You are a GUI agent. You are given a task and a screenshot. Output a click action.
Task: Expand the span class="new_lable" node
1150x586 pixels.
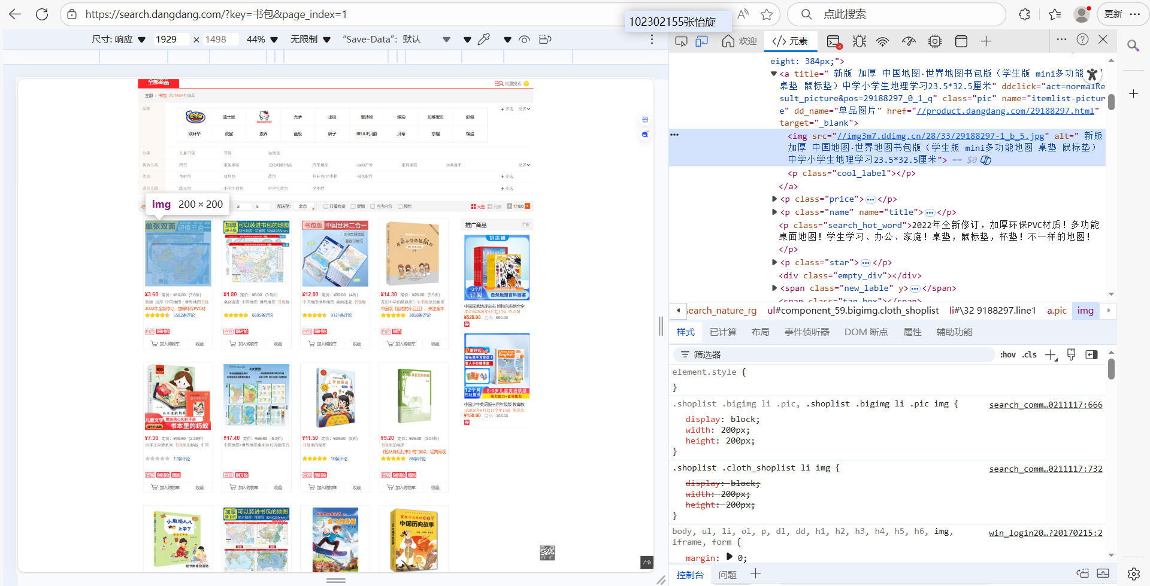click(x=774, y=288)
